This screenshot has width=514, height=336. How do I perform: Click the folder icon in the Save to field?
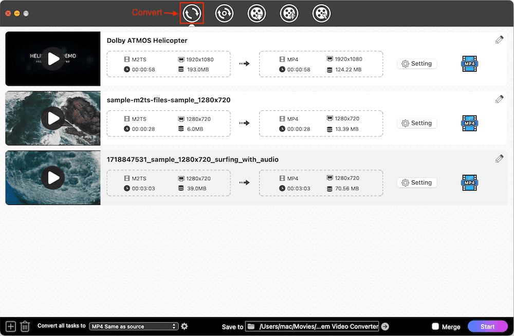[251, 326]
